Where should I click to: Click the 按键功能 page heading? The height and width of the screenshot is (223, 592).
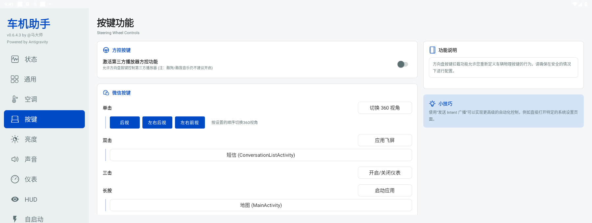coord(115,23)
